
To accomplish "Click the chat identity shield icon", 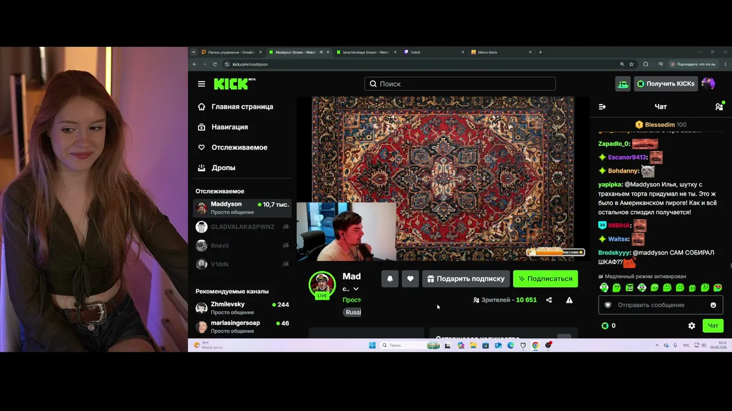I will click(608, 305).
